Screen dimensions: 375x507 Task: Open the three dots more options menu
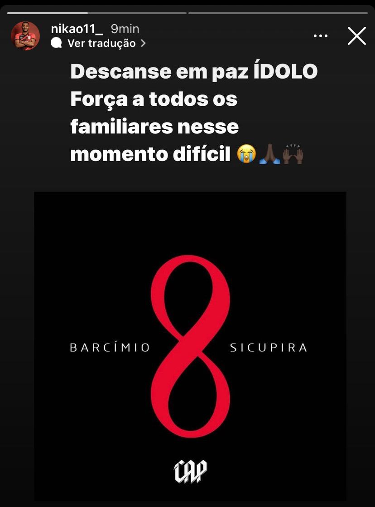(x=321, y=36)
